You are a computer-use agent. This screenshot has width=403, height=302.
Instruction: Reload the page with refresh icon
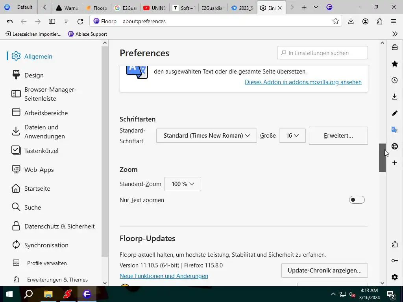(x=80, y=21)
